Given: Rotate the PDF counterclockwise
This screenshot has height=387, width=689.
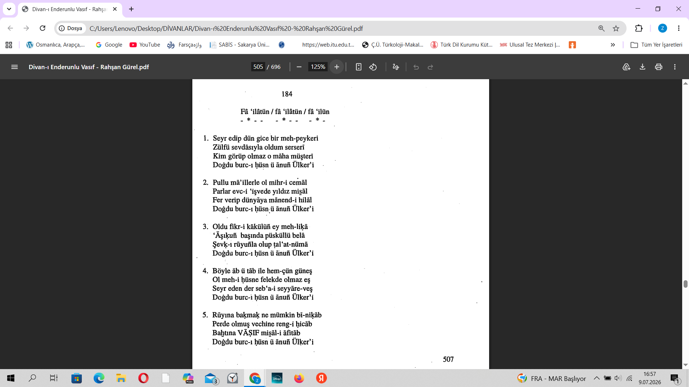Looking at the screenshot, I should tap(373, 67).
